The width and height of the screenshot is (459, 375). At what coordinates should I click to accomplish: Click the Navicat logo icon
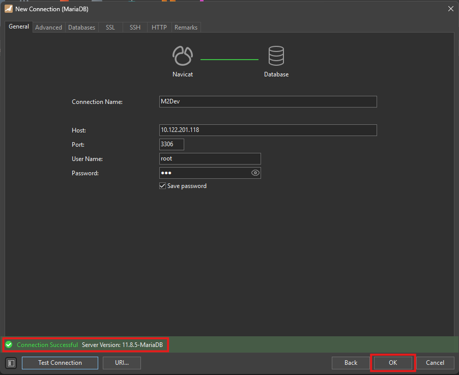183,56
